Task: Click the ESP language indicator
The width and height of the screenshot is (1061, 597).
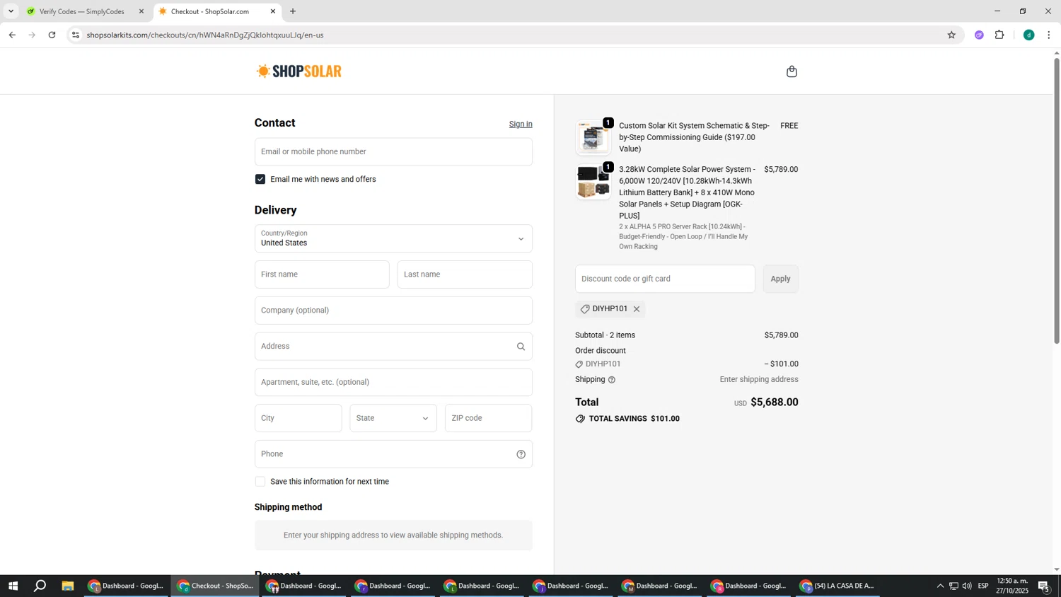Action: coord(983,586)
